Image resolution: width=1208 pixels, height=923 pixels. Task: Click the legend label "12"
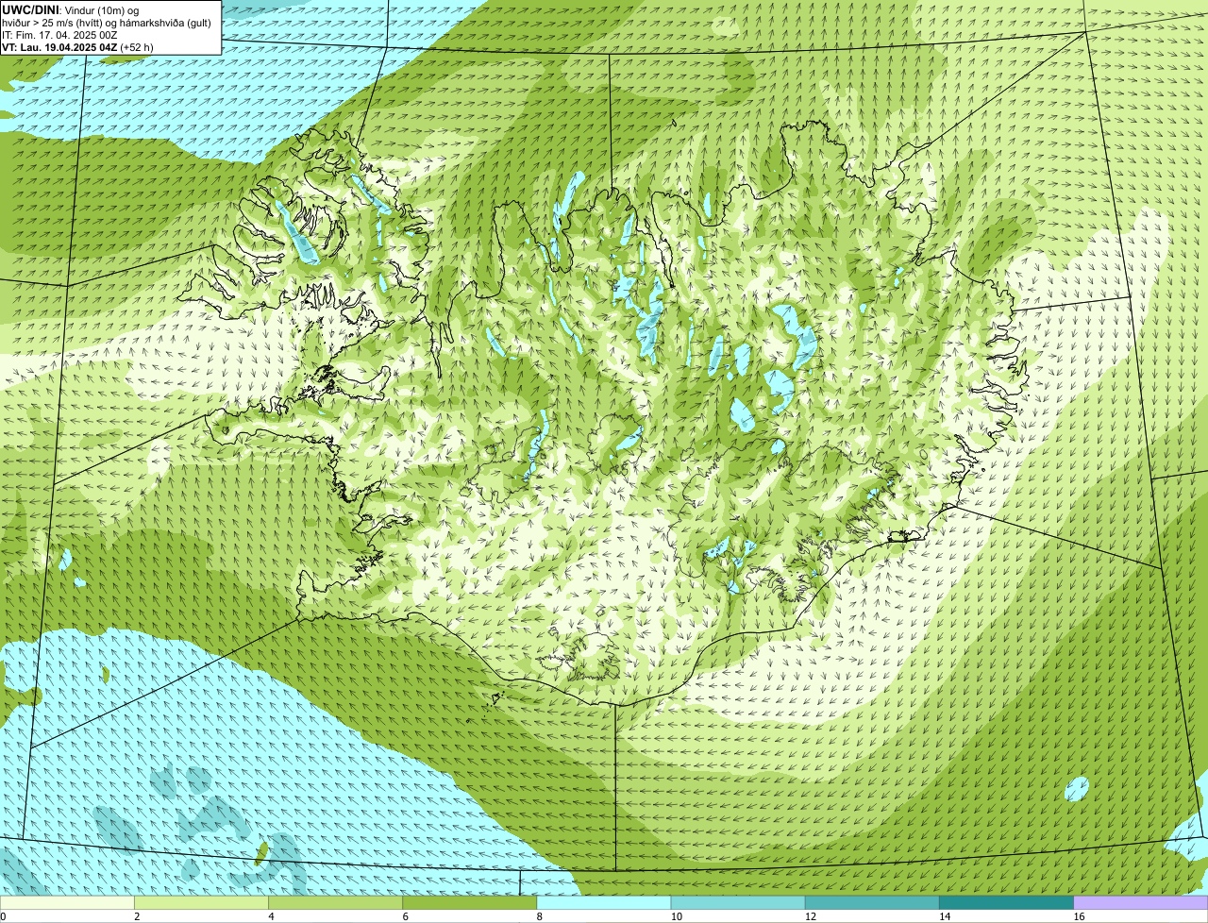810,916
